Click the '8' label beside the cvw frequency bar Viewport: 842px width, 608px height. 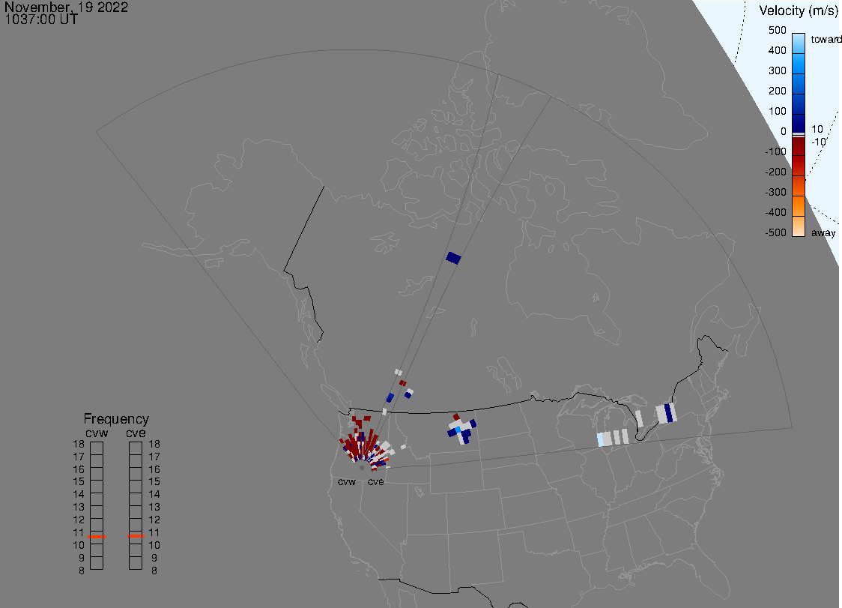click(82, 571)
